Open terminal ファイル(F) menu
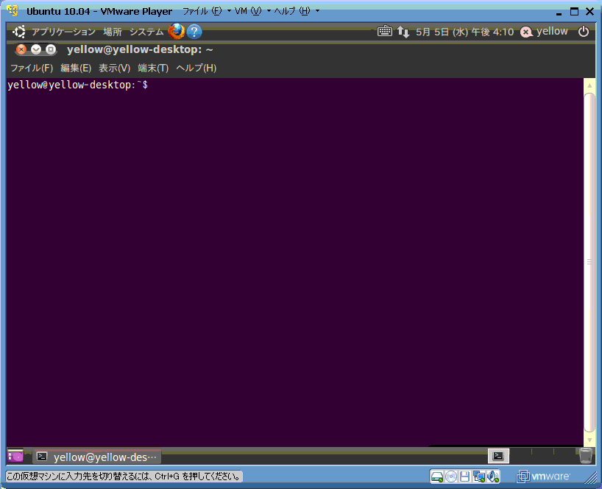The image size is (602, 489). coord(32,68)
